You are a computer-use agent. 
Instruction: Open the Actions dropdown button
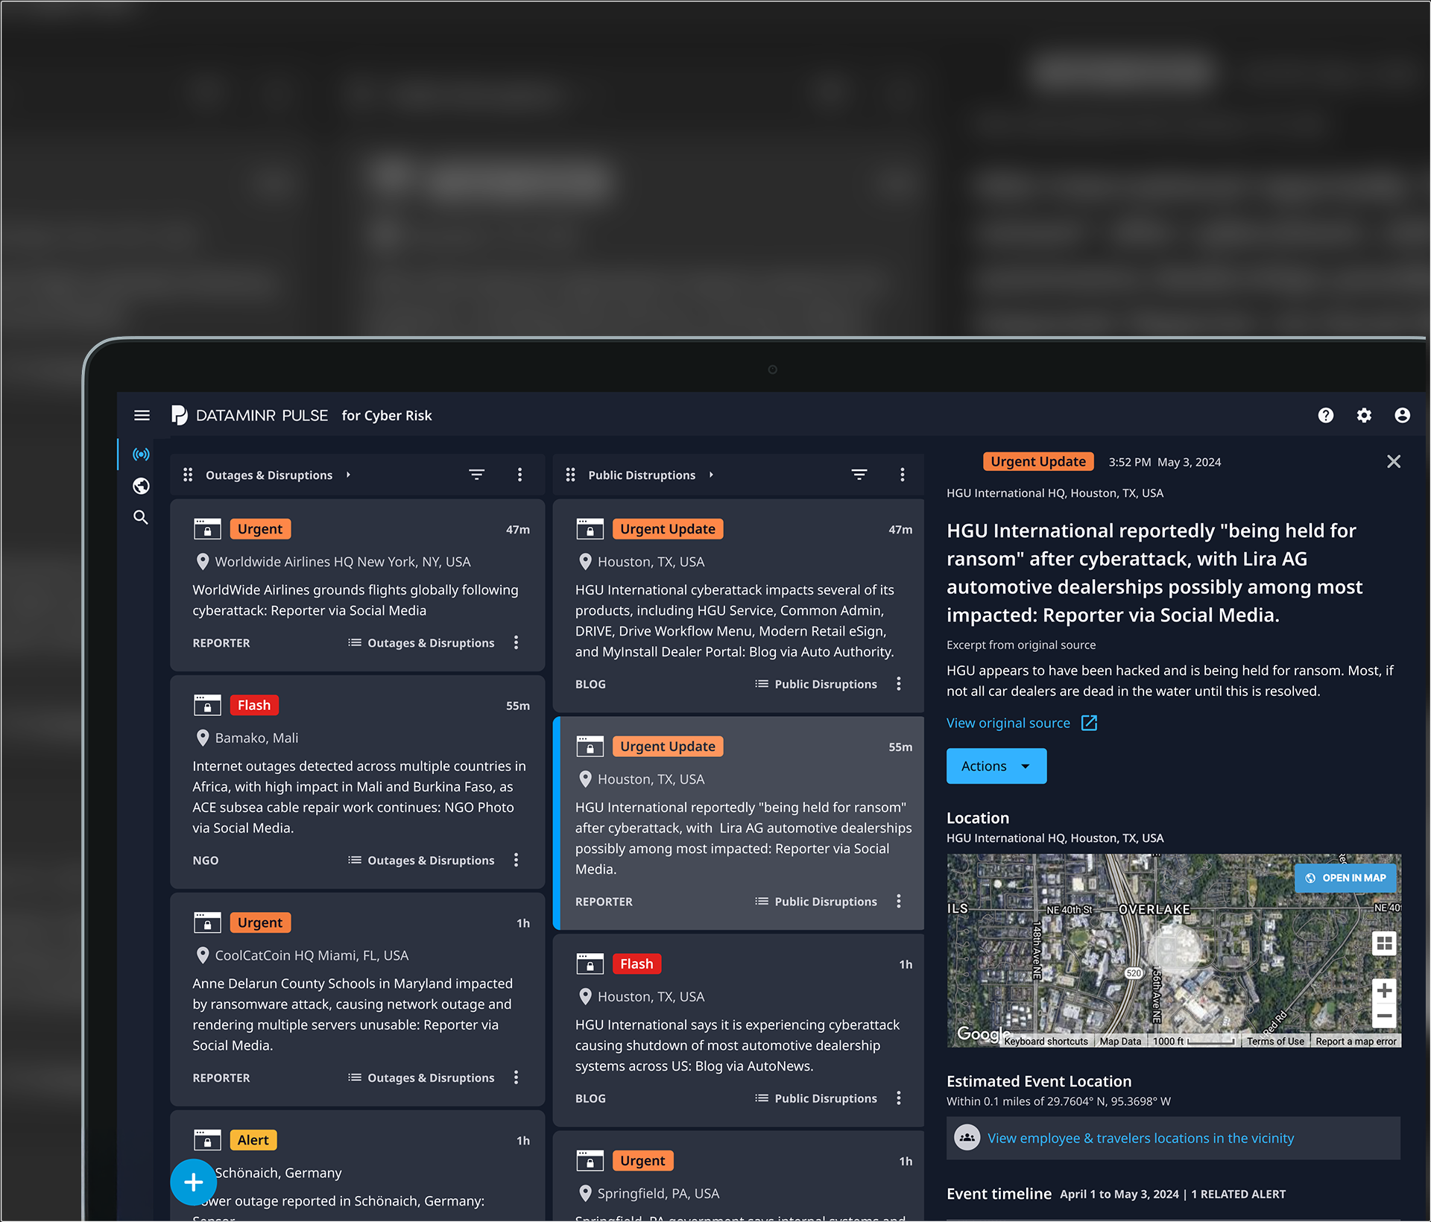(x=996, y=766)
